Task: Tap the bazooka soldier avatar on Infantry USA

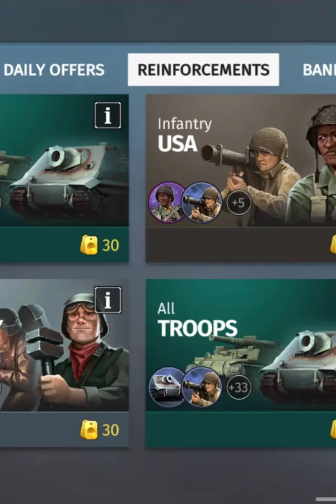Action: click(202, 203)
